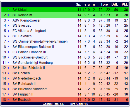Click SV Kirkel's 36 points value
This screenshot has height=107, width=130.
tap(126, 10)
